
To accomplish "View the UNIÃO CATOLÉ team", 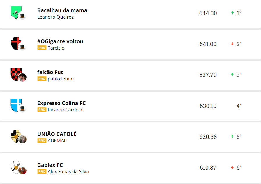I will pos(57,134).
